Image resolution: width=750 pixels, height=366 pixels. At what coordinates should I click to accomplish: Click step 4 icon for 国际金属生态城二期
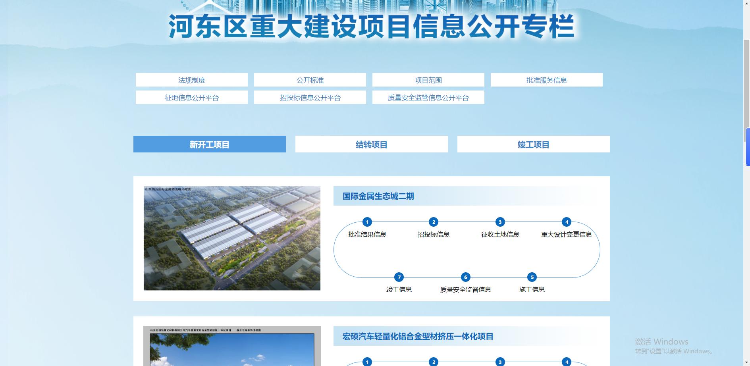pyautogui.click(x=567, y=222)
